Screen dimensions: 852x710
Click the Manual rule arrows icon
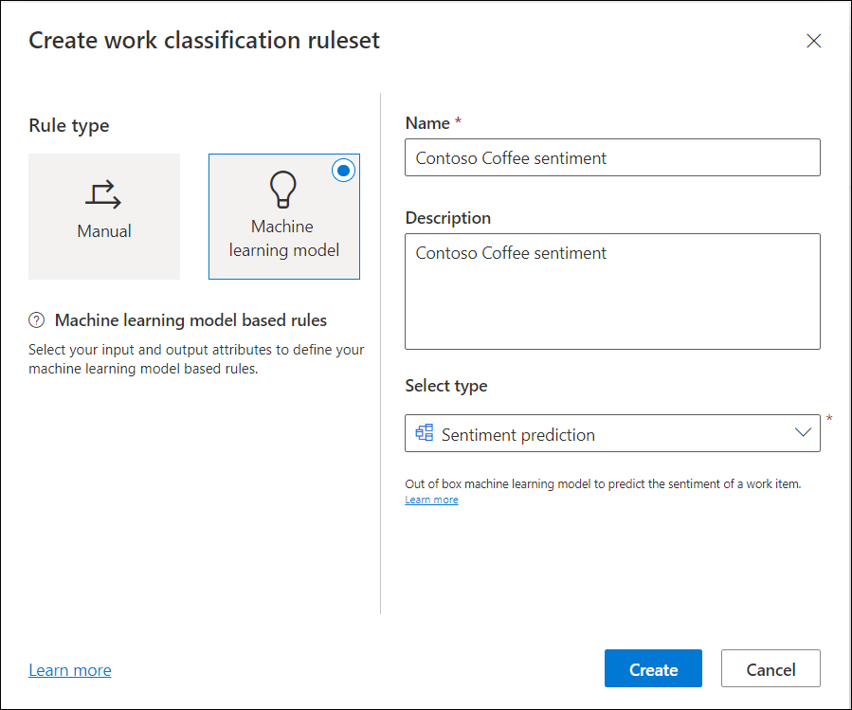pos(103,194)
